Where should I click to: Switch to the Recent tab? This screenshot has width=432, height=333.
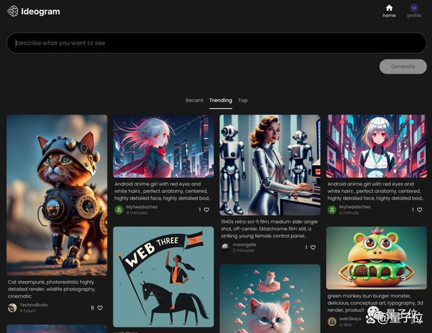click(194, 100)
